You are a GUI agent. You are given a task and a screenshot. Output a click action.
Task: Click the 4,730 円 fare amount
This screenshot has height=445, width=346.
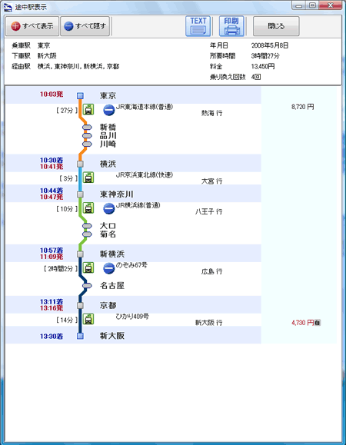click(303, 322)
